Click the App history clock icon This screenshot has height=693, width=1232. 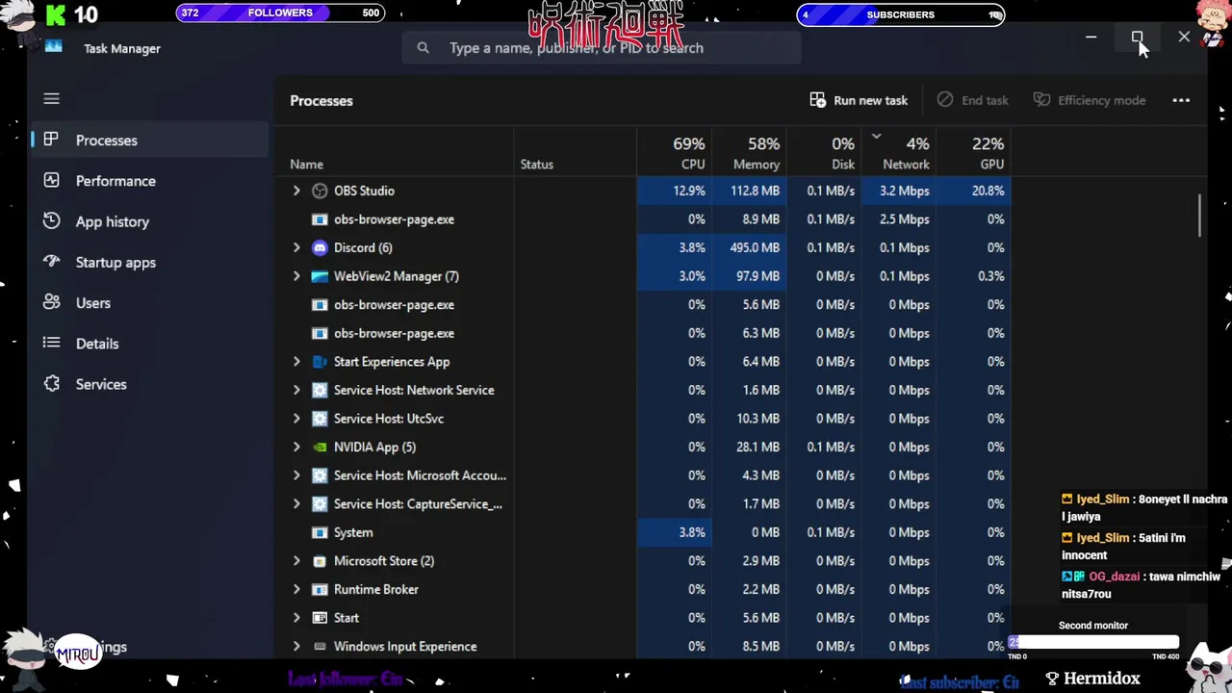point(52,220)
